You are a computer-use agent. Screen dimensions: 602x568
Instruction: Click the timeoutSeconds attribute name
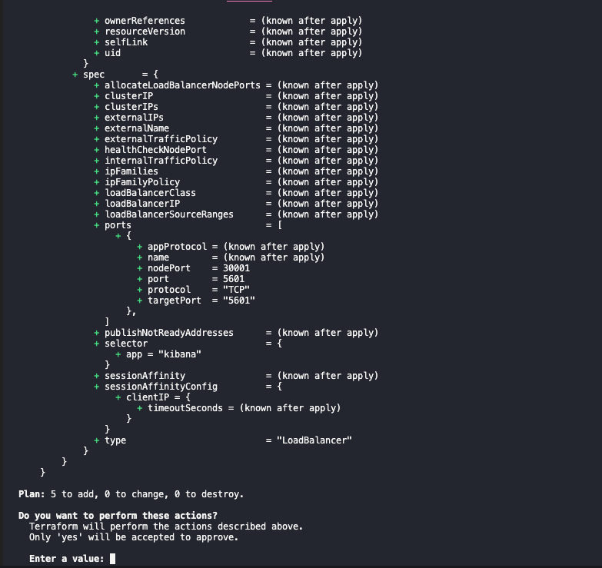tap(185, 408)
